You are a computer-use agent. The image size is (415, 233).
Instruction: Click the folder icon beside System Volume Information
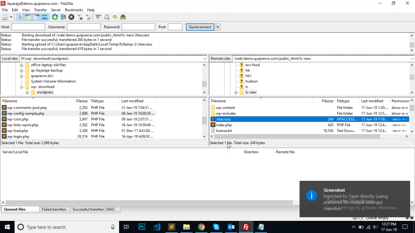[x=27, y=81]
